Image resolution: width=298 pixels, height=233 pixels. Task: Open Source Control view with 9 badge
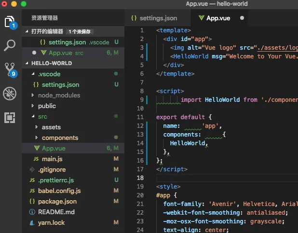(10, 69)
